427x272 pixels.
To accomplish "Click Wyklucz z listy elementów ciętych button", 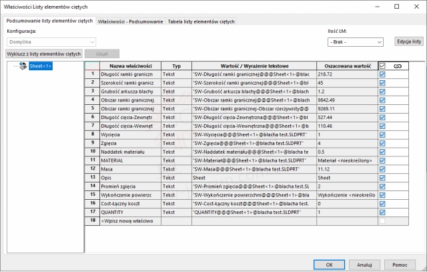I will (44, 53).
